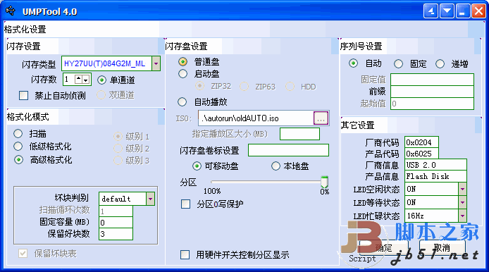Click the ISO path input field
This screenshot has width=489, height=272.
pyautogui.click(x=256, y=118)
